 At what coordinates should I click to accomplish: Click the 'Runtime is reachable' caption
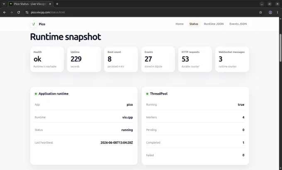[45, 66]
